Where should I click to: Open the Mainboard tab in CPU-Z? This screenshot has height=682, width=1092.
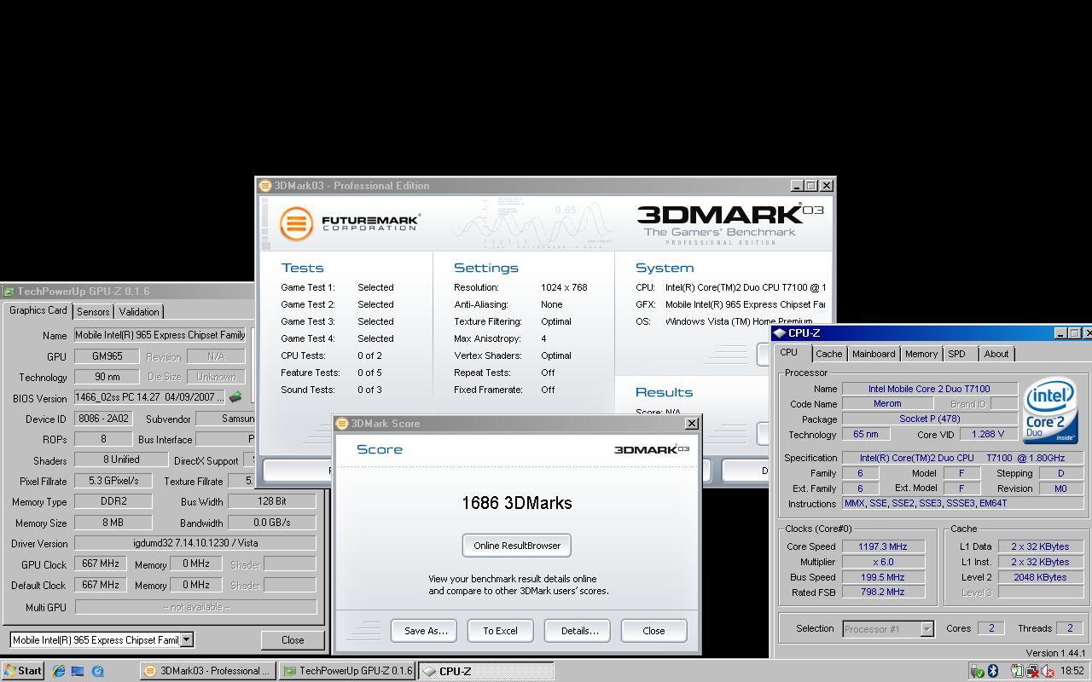tap(874, 354)
